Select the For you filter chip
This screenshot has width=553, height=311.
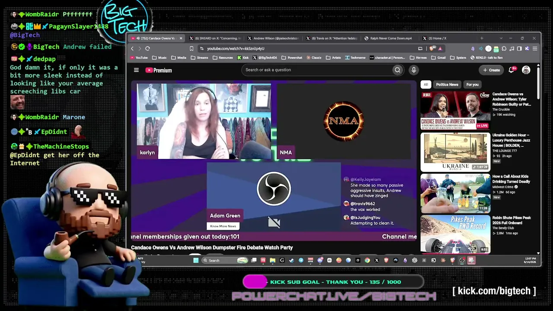click(472, 85)
